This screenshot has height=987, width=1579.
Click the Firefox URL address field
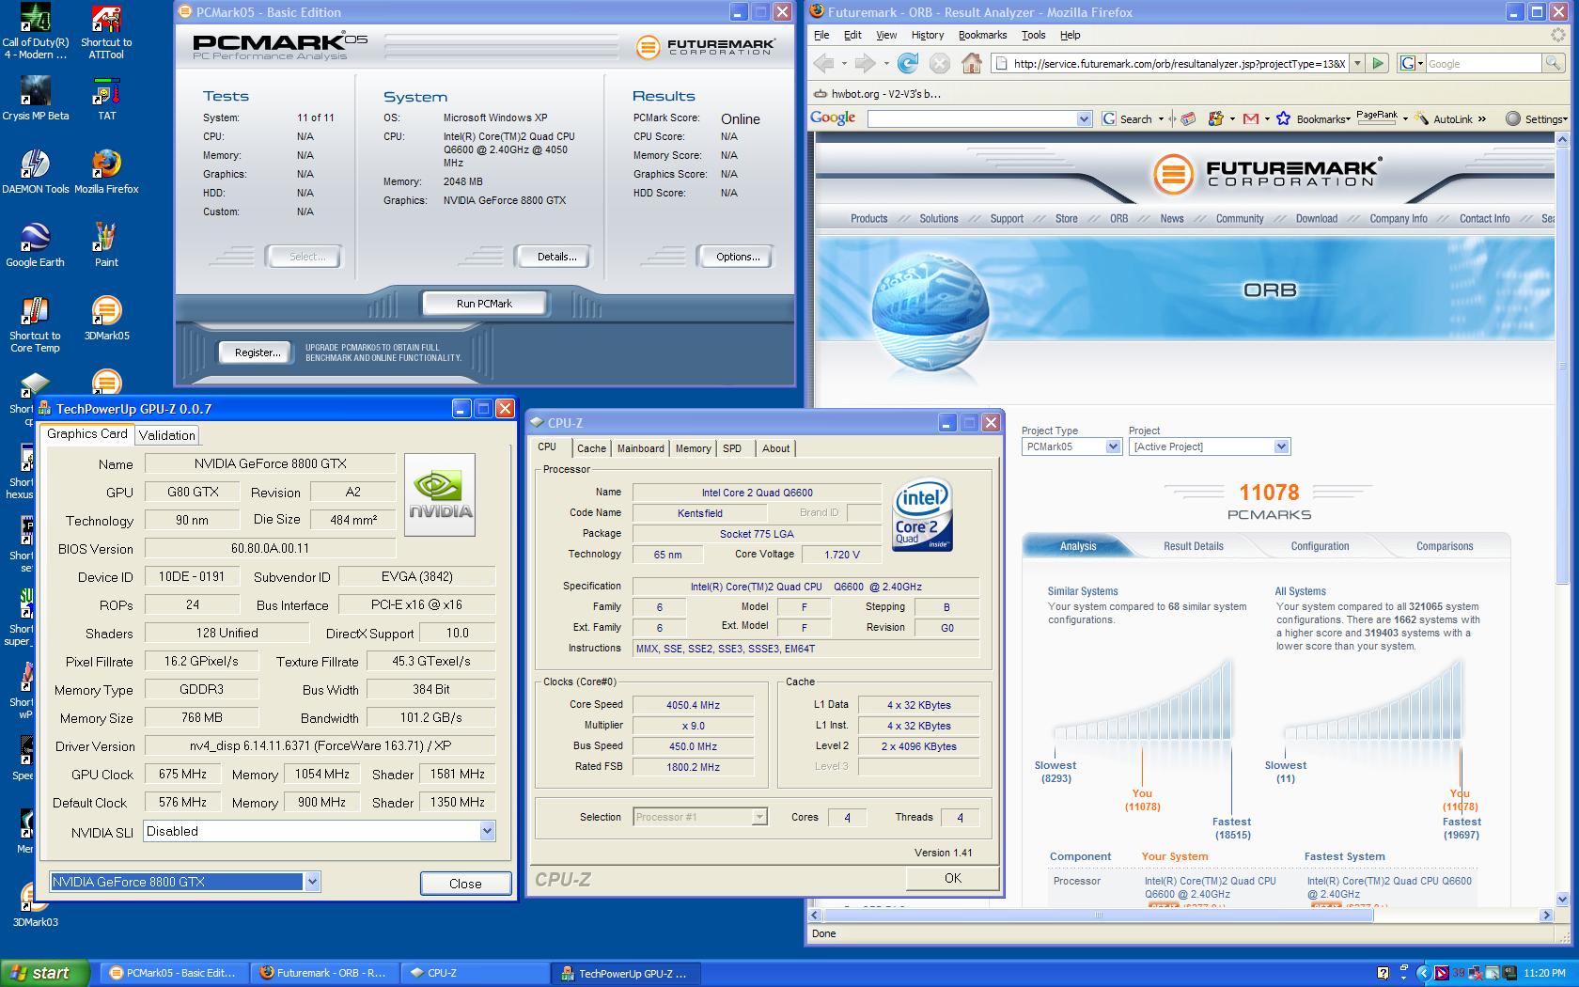click(1170, 64)
